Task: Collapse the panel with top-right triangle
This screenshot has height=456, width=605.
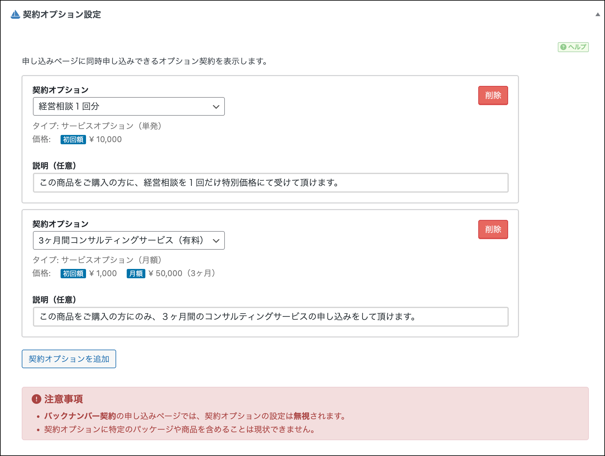Action: (598, 14)
